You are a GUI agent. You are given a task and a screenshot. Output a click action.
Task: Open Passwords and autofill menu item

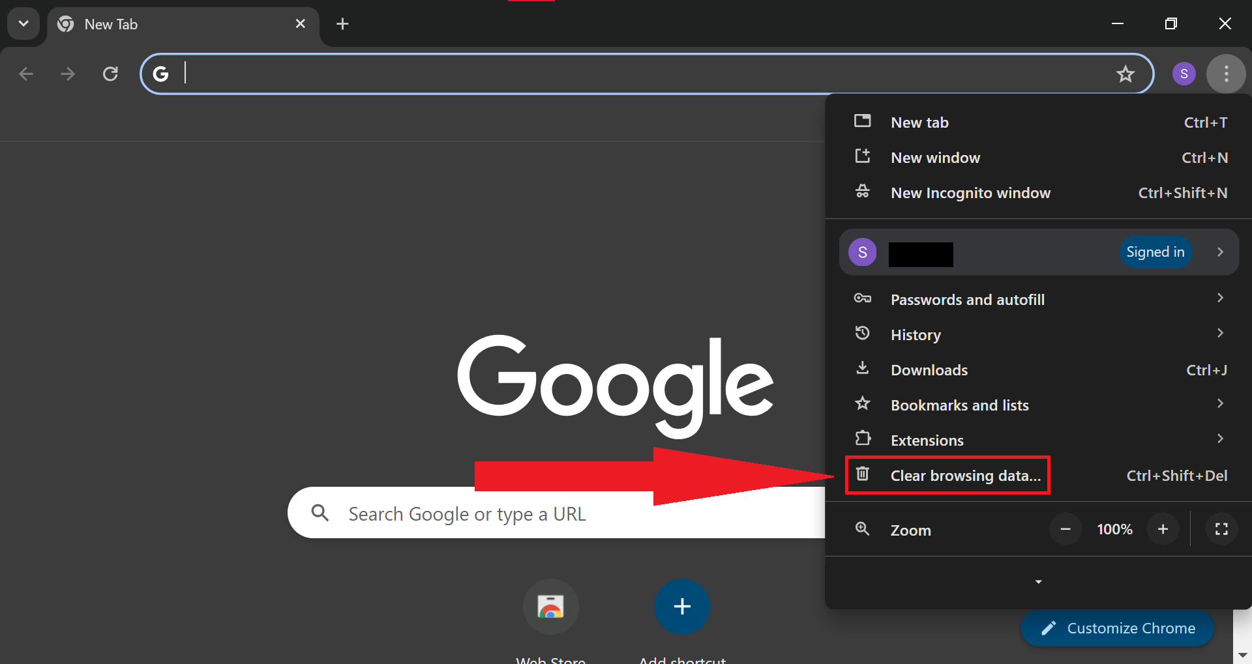1038,300
